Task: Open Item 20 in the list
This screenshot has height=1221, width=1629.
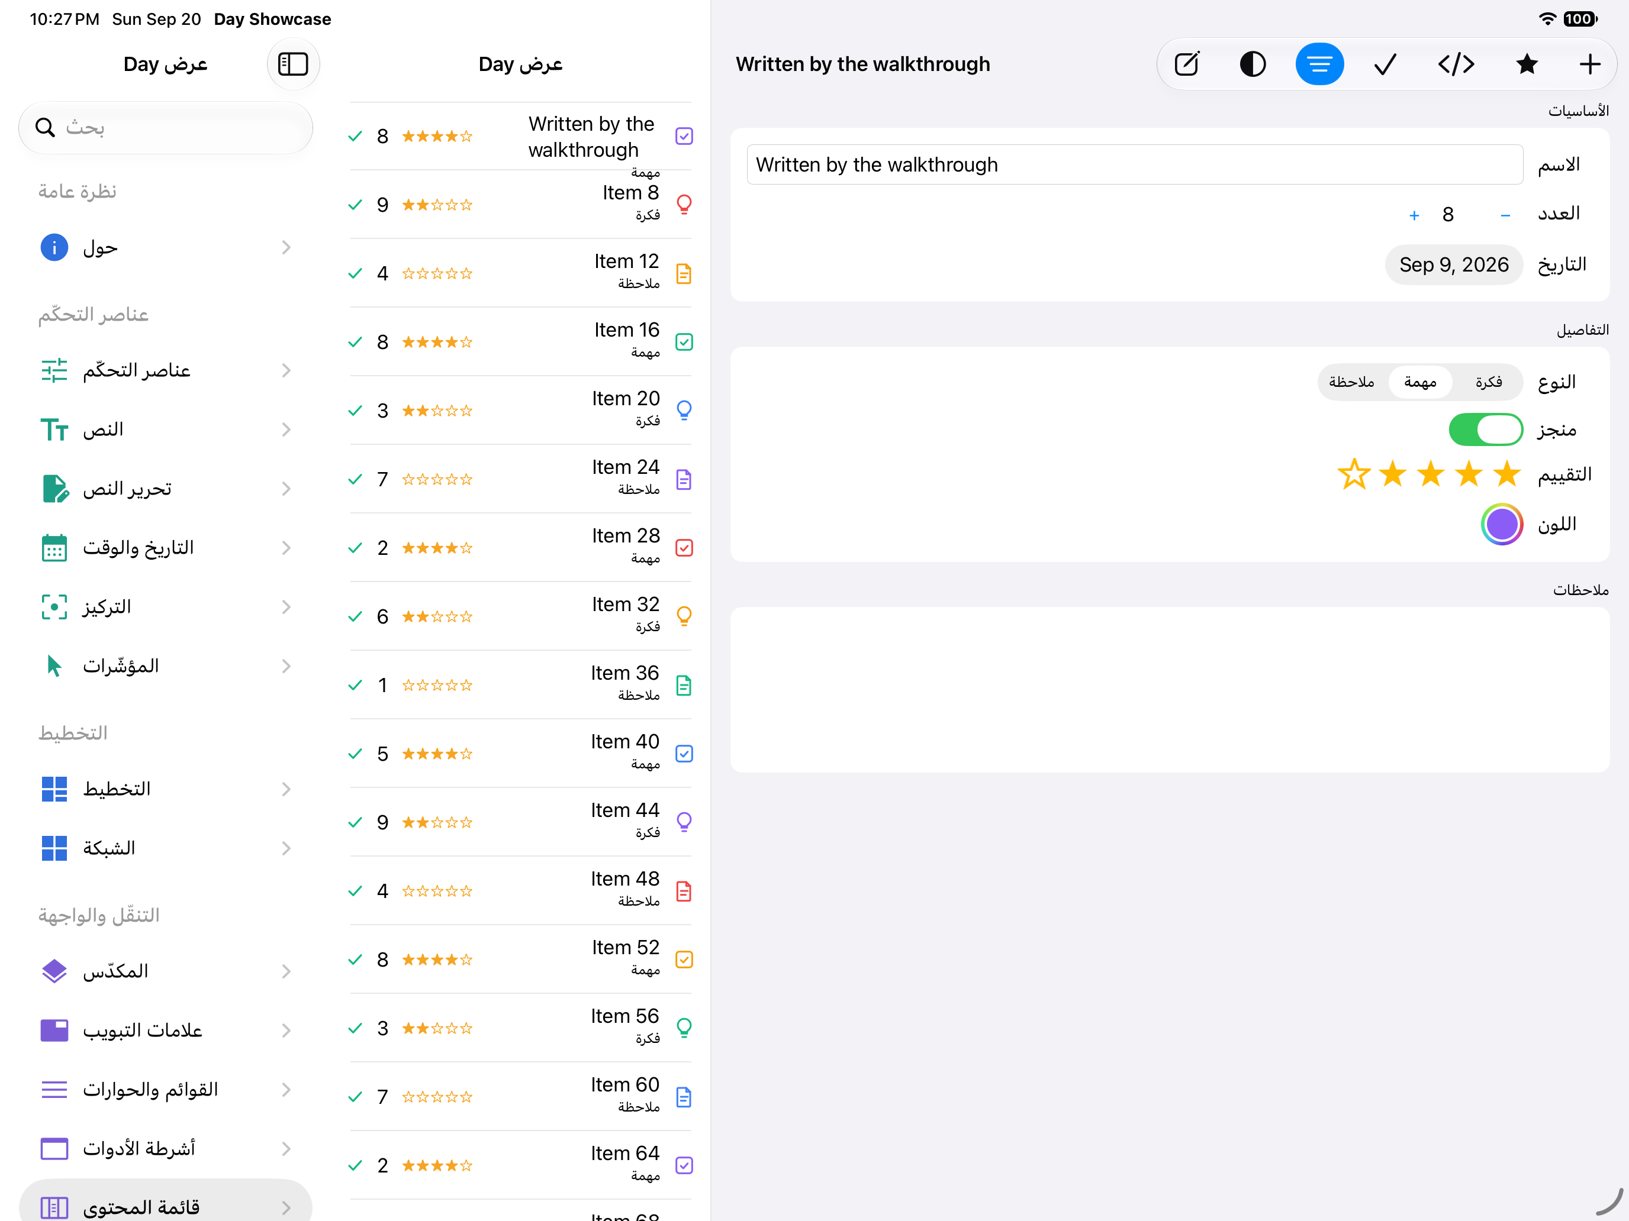Action: 520,410
